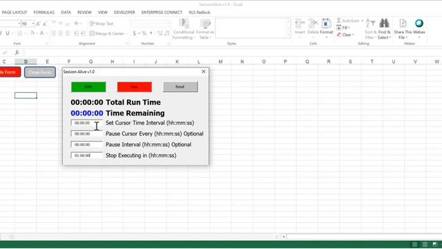Image resolution: width=442 pixels, height=249 pixels.
Task: Click the insert function fx icon
Action: click(17, 53)
